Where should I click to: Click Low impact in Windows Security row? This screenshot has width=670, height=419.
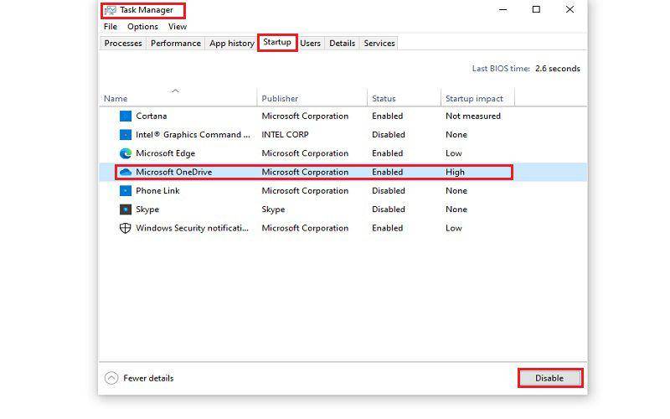454,228
